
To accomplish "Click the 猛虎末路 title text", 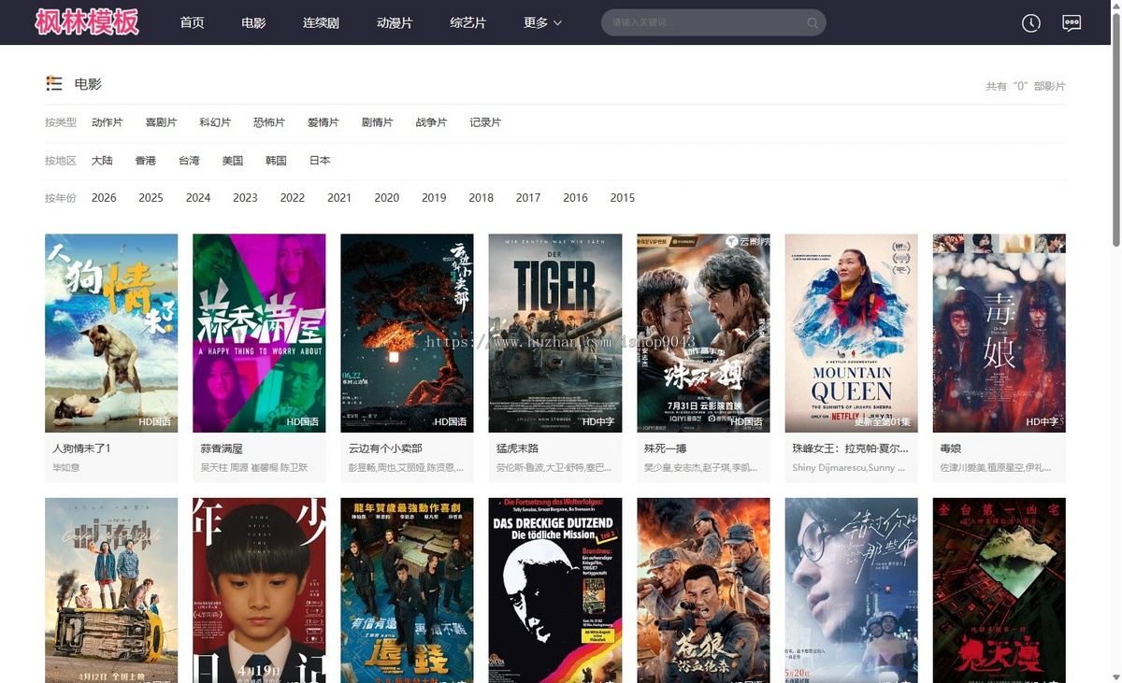I will (x=519, y=448).
